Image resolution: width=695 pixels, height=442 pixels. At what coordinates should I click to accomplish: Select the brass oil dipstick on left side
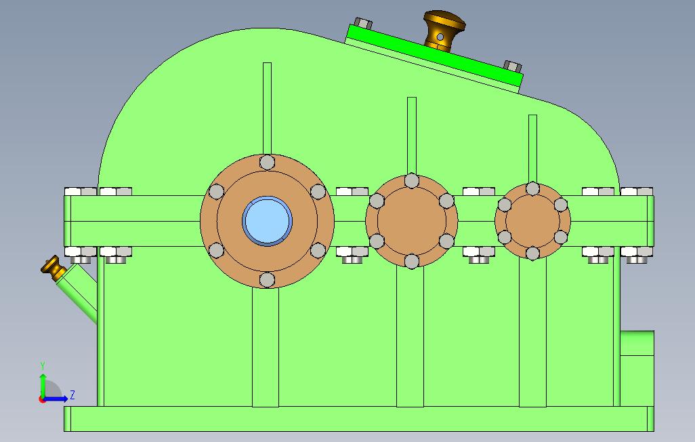click(52, 268)
